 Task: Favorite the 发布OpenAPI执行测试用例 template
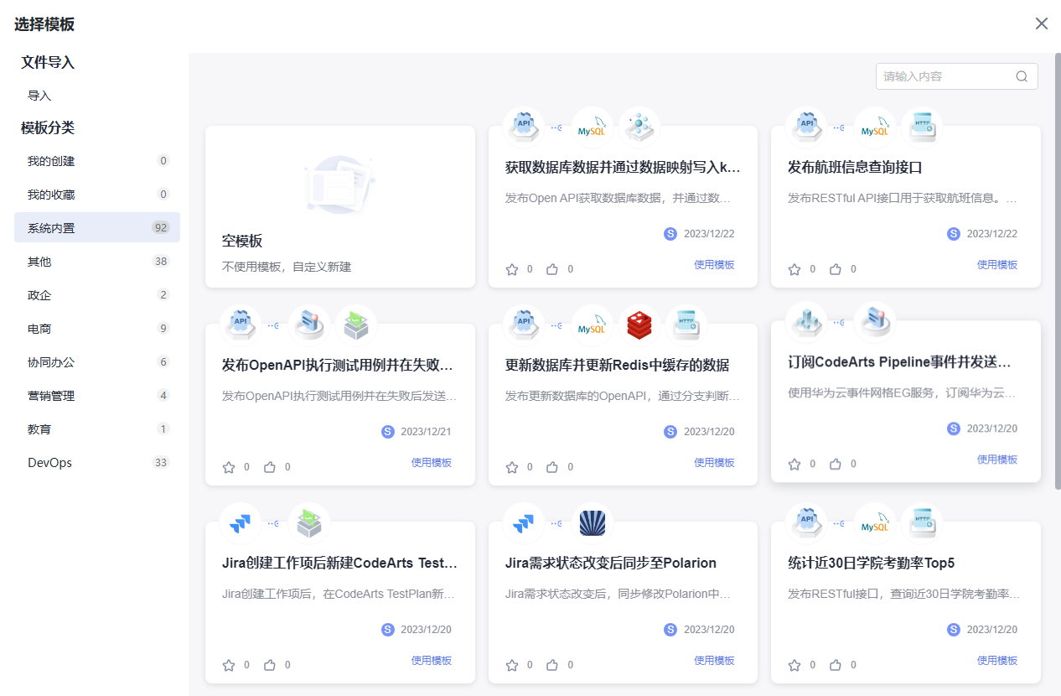pyautogui.click(x=229, y=467)
